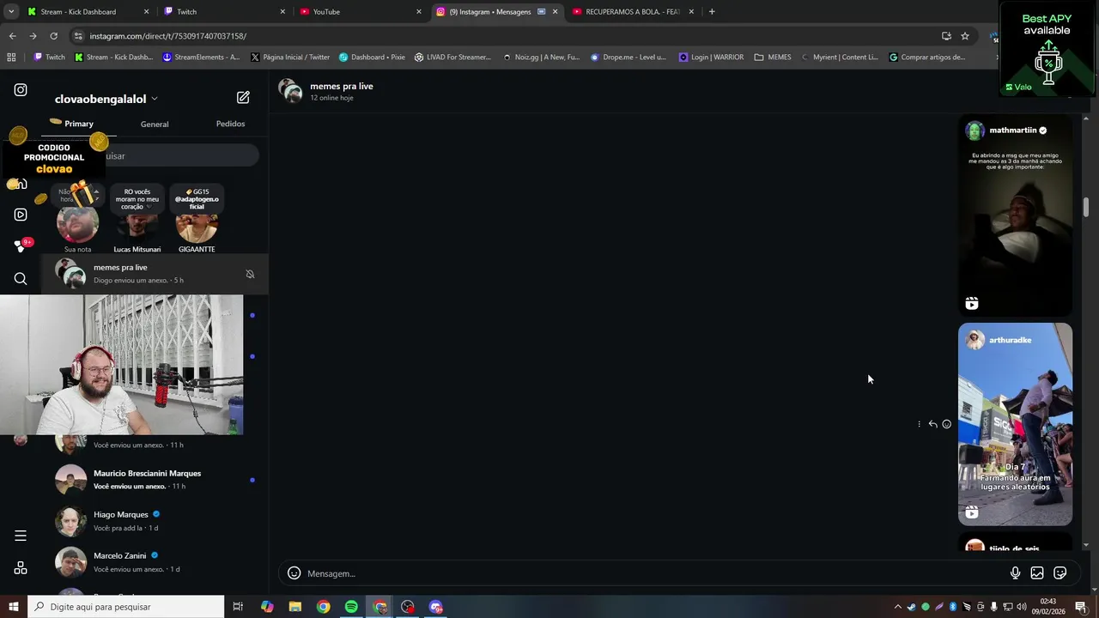Click the address bar URL
The width and height of the screenshot is (1099, 618).
168,36
